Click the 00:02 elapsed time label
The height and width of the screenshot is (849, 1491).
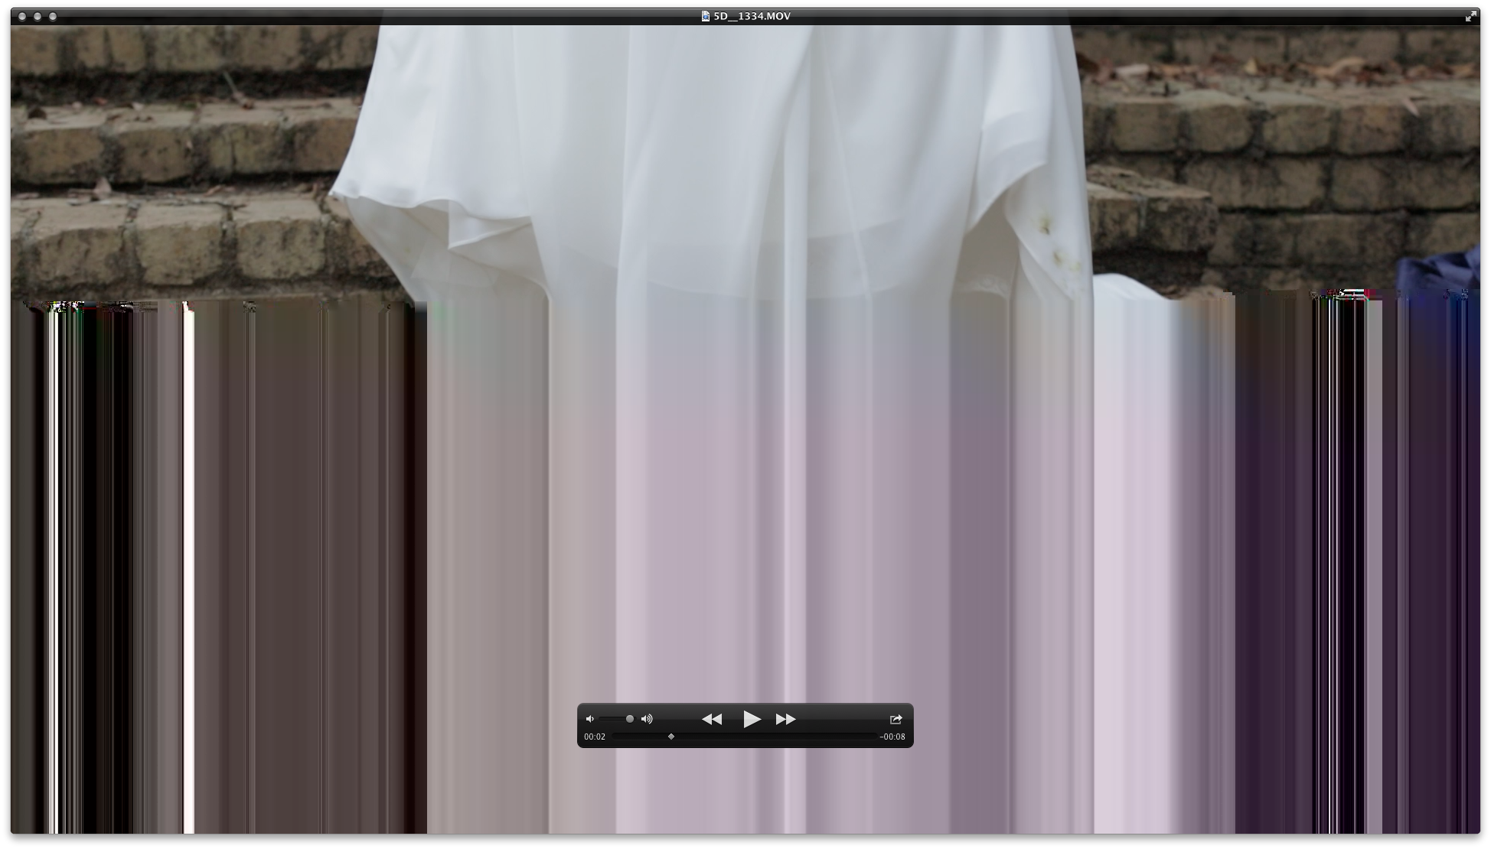595,737
